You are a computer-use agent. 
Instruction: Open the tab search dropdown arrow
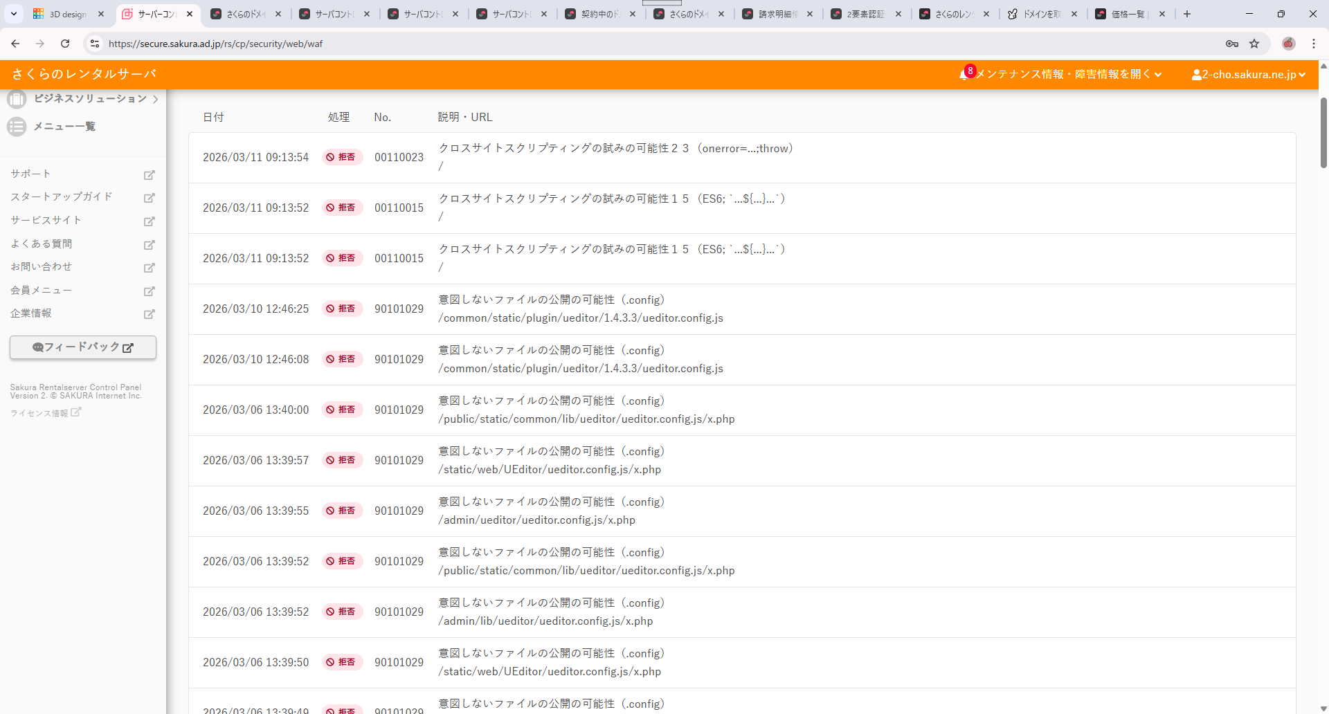[14, 14]
